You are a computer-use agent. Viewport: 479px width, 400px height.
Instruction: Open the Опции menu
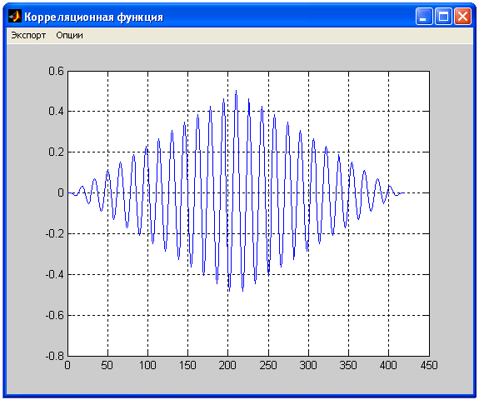(x=69, y=36)
